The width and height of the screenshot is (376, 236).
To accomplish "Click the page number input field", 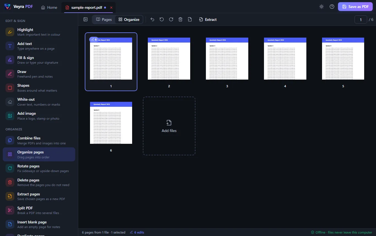I will [x=361, y=19].
